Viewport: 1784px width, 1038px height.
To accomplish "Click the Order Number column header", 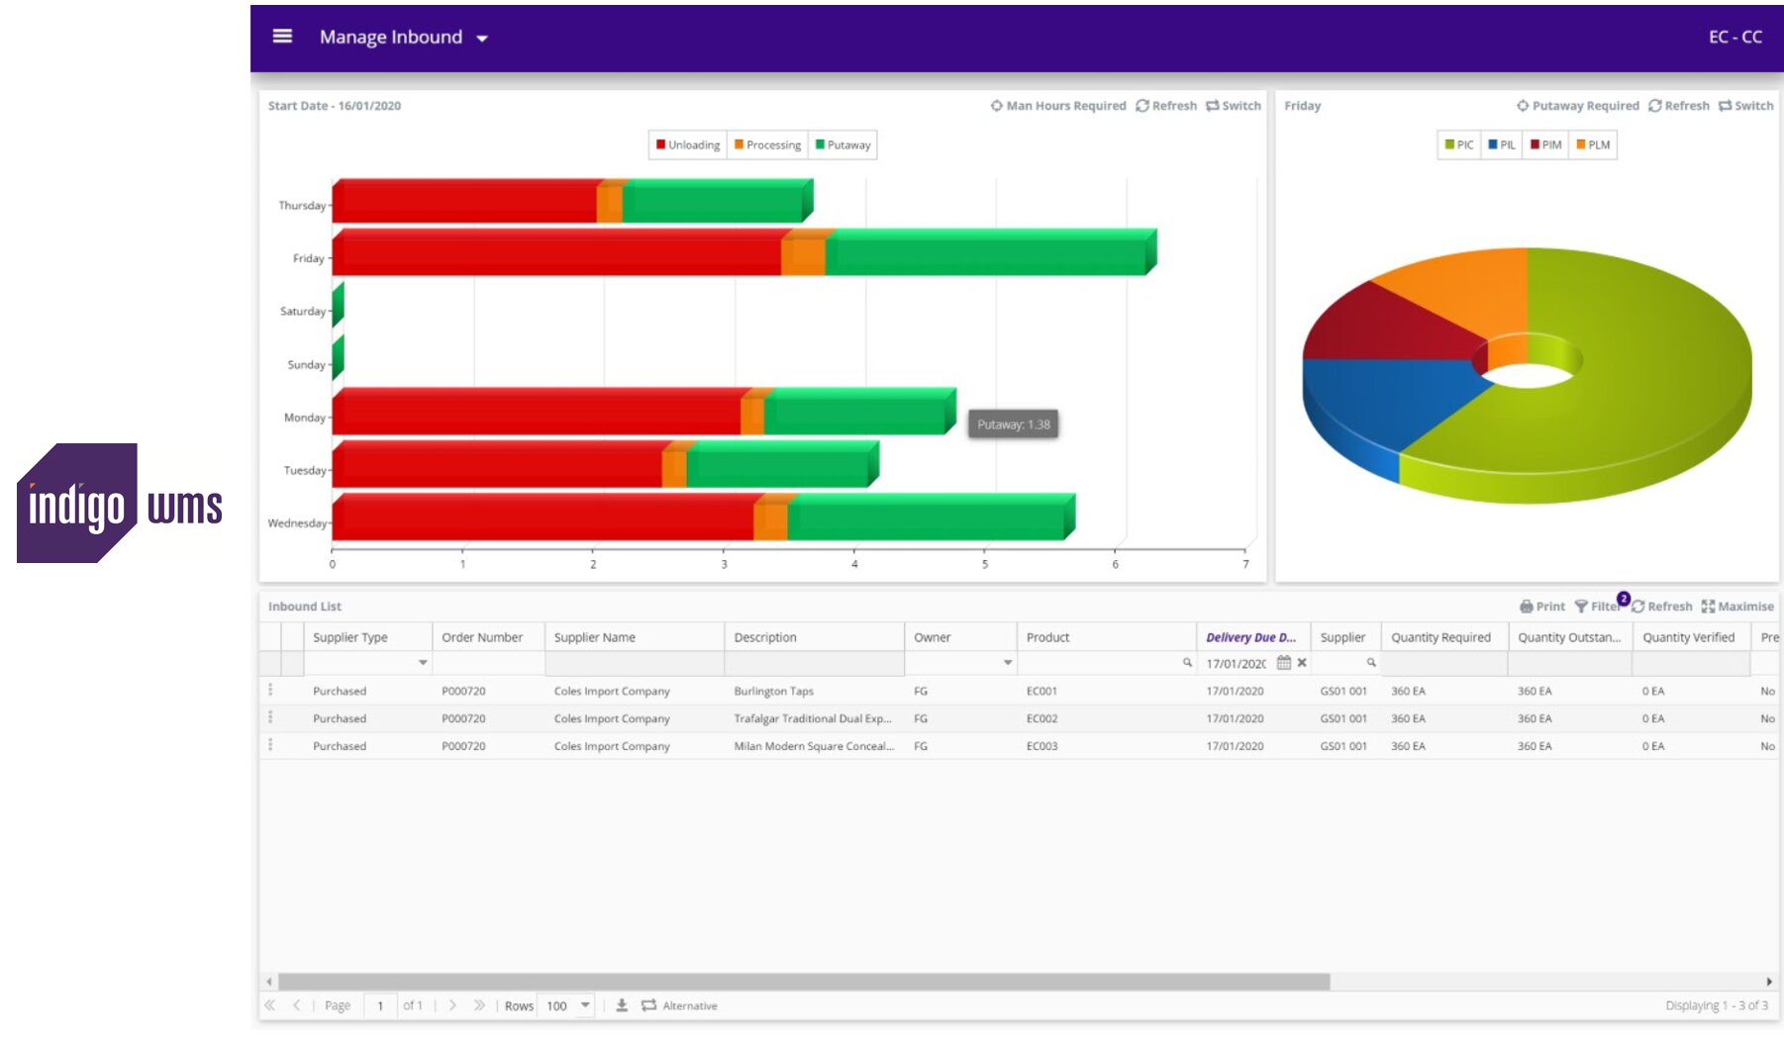I will (482, 637).
